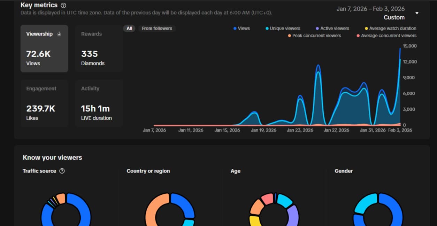The image size is (437, 226).
Task: Open the Custom date range dropdown arrow
Action: pyautogui.click(x=417, y=14)
